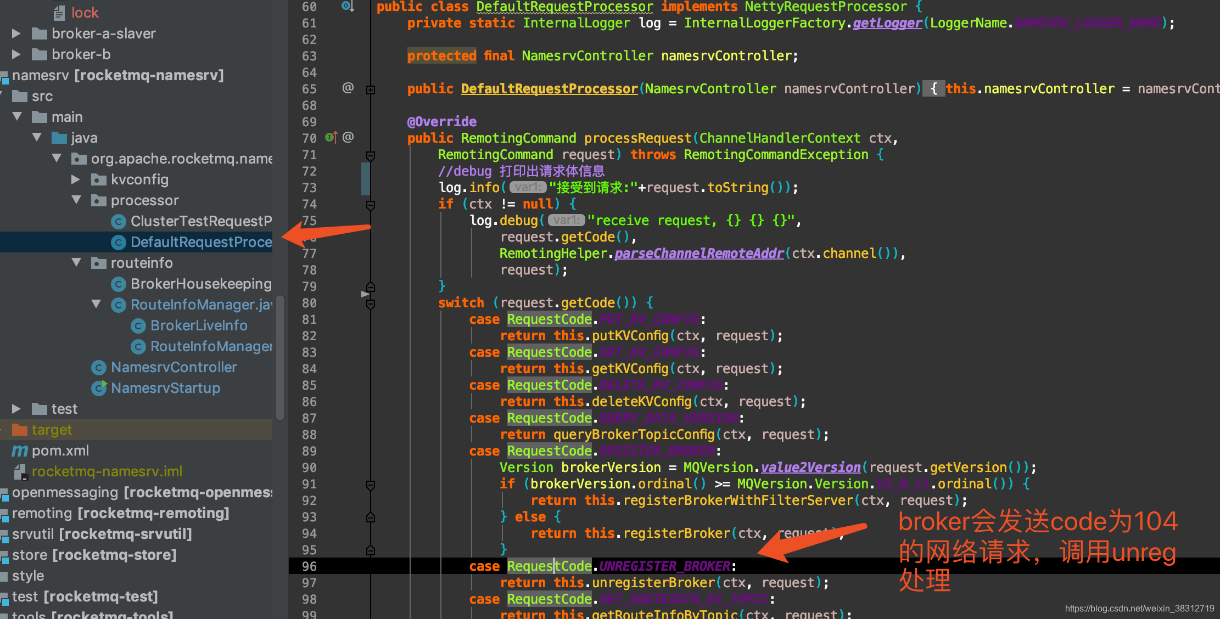Select the BrokerLiveInfo inner class

click(x=189, y=325)
